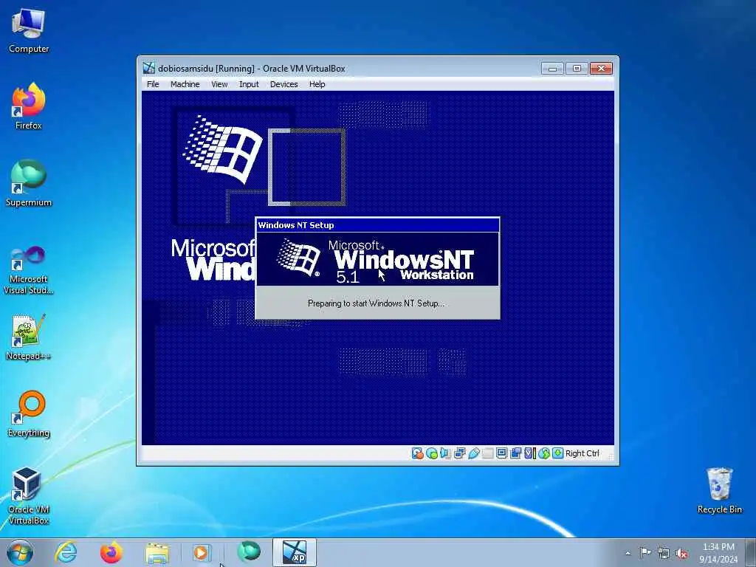Click the taskbar clock showing 1:34 PM
The image size is (756, 567).
click(x=718, y=552)
